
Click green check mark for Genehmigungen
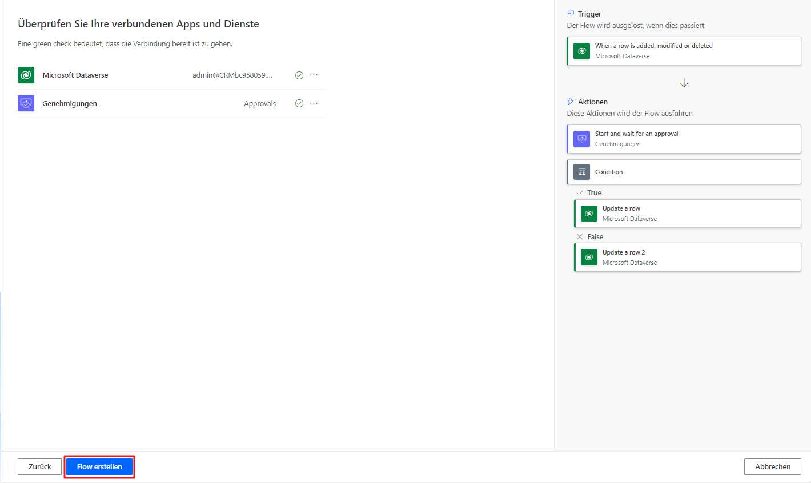pyautogui.click(x=299, y=103)
